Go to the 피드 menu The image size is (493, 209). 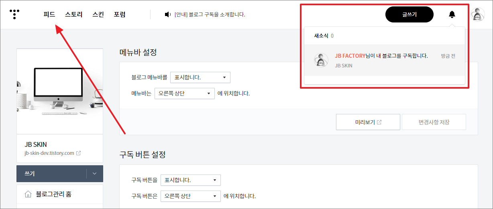pyautogui.click(x=49, y=14)
